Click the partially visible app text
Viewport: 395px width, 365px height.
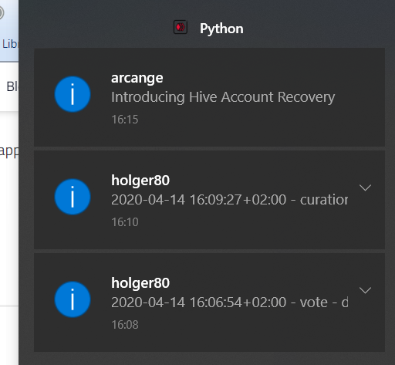pyautogui.click(x=9, y=151)
